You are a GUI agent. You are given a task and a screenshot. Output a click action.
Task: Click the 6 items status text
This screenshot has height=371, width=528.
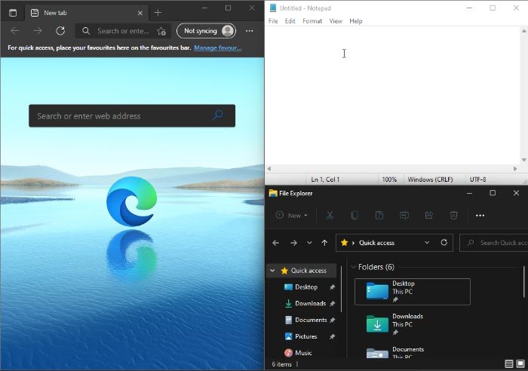tap(282, 364)
